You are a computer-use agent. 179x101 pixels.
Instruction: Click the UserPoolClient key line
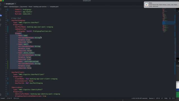[18, 72]
